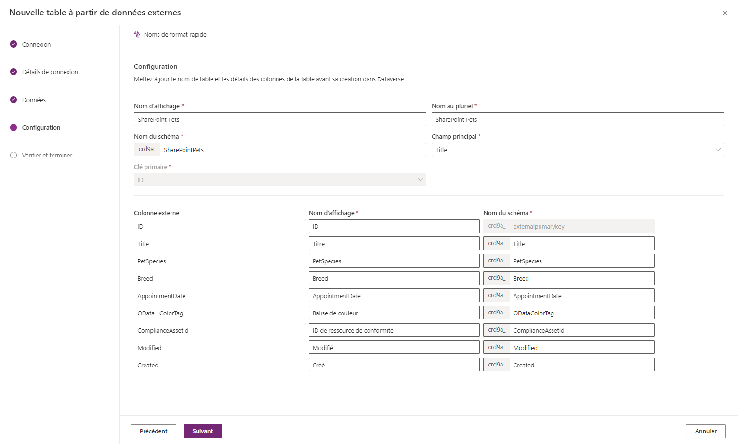Image resolution: width=738 pixels, height=444 pixels.
Task: Click the Détails de connexion checkmark icon
Action: click(13, 72)
